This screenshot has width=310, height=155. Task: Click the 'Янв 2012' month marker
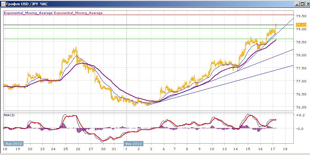coord(13,143)
